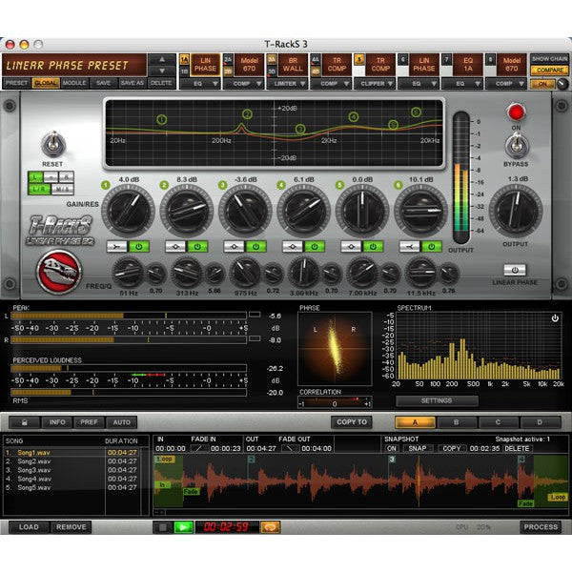The width and height of the screenshot is (572, 572).
Task: Click the band 1 gain knob at 4.0 dB
Action: coord(128,212)
